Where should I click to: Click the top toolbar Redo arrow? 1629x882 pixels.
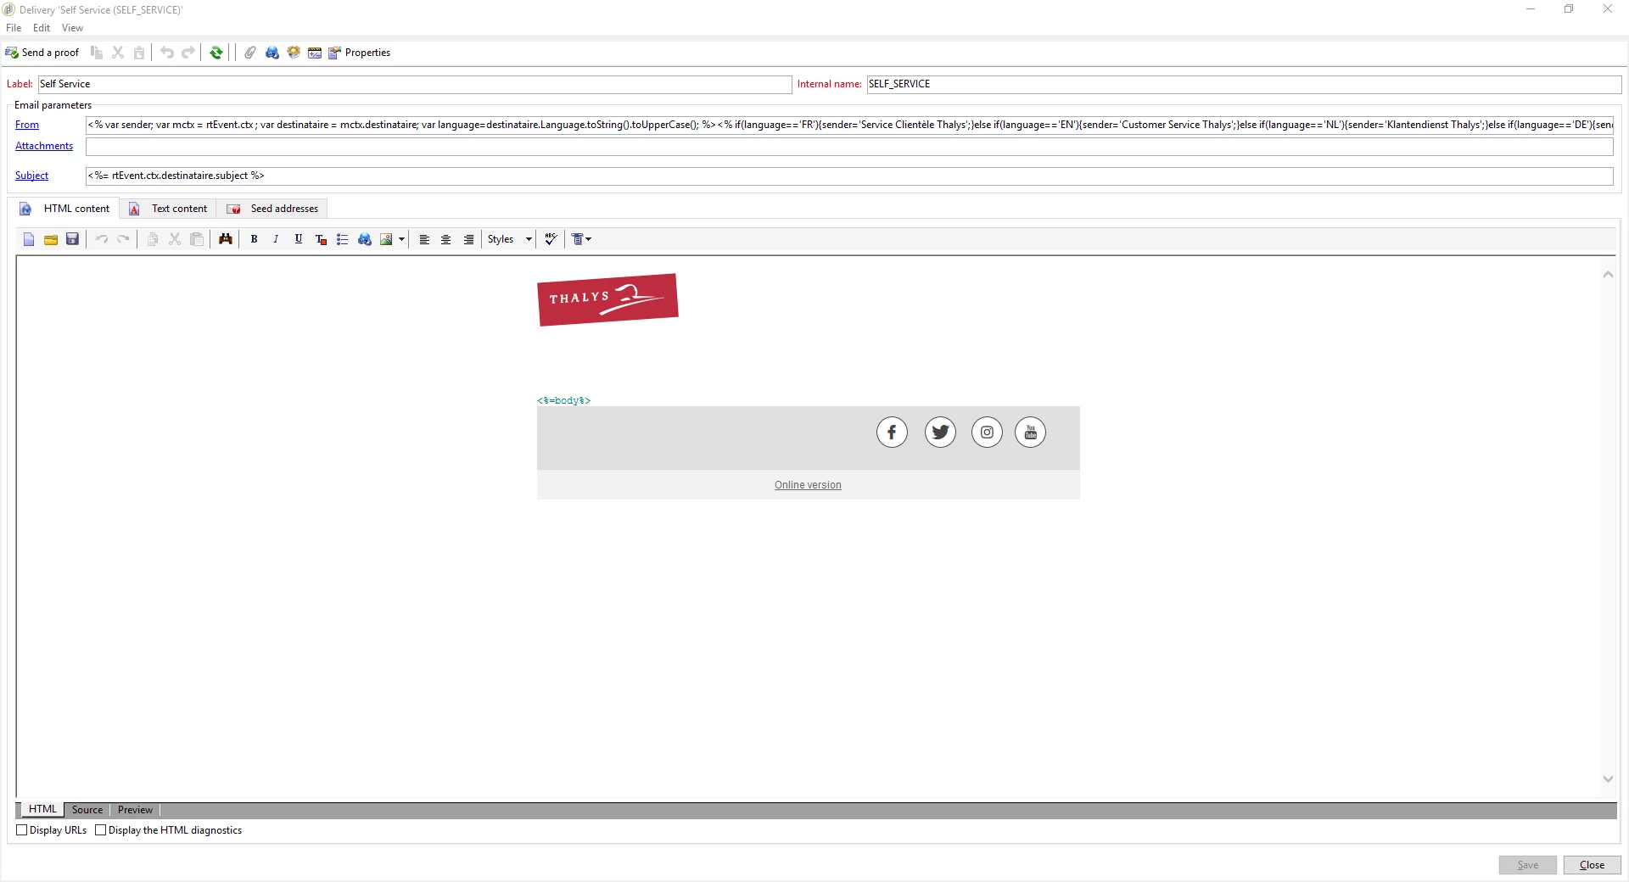pos(188,53)
